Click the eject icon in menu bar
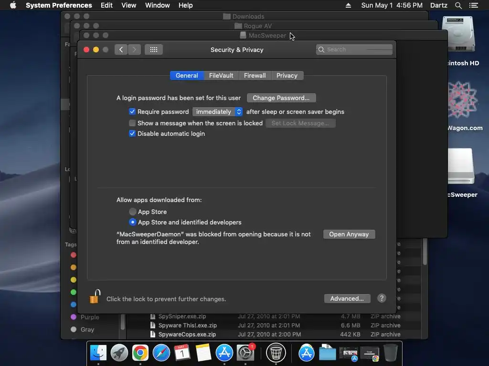This screenshot has height=366, width=489. [x=348, y=5]
